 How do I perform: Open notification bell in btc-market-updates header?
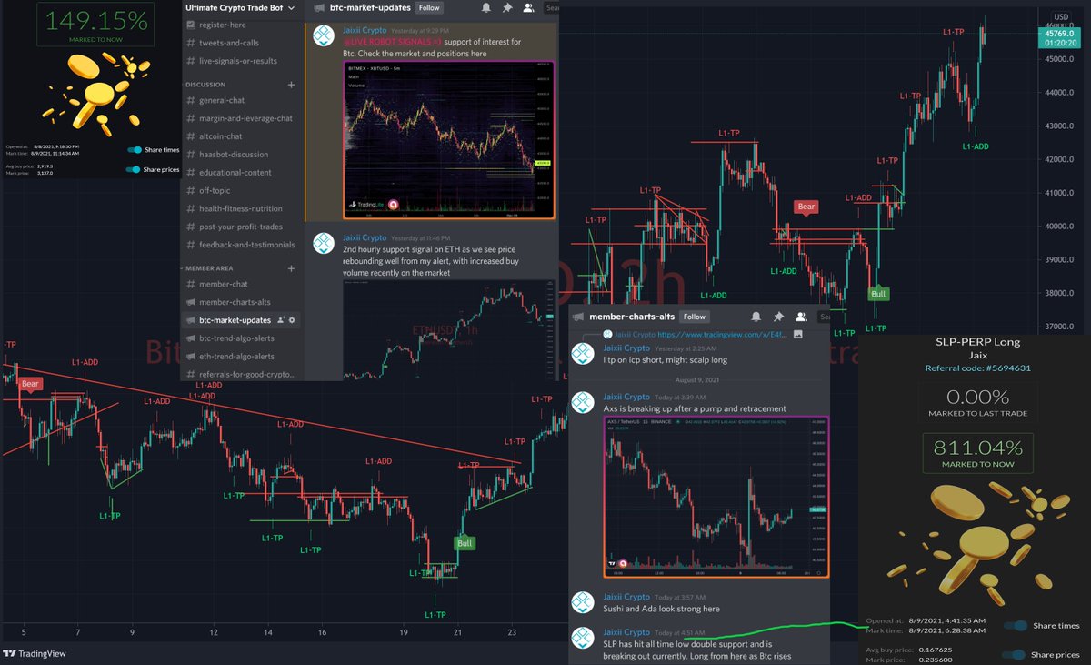[x=486, y=7]
